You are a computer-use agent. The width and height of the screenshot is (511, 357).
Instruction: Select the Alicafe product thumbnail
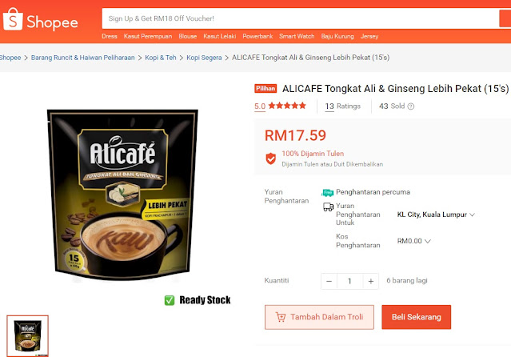(28, 336)
